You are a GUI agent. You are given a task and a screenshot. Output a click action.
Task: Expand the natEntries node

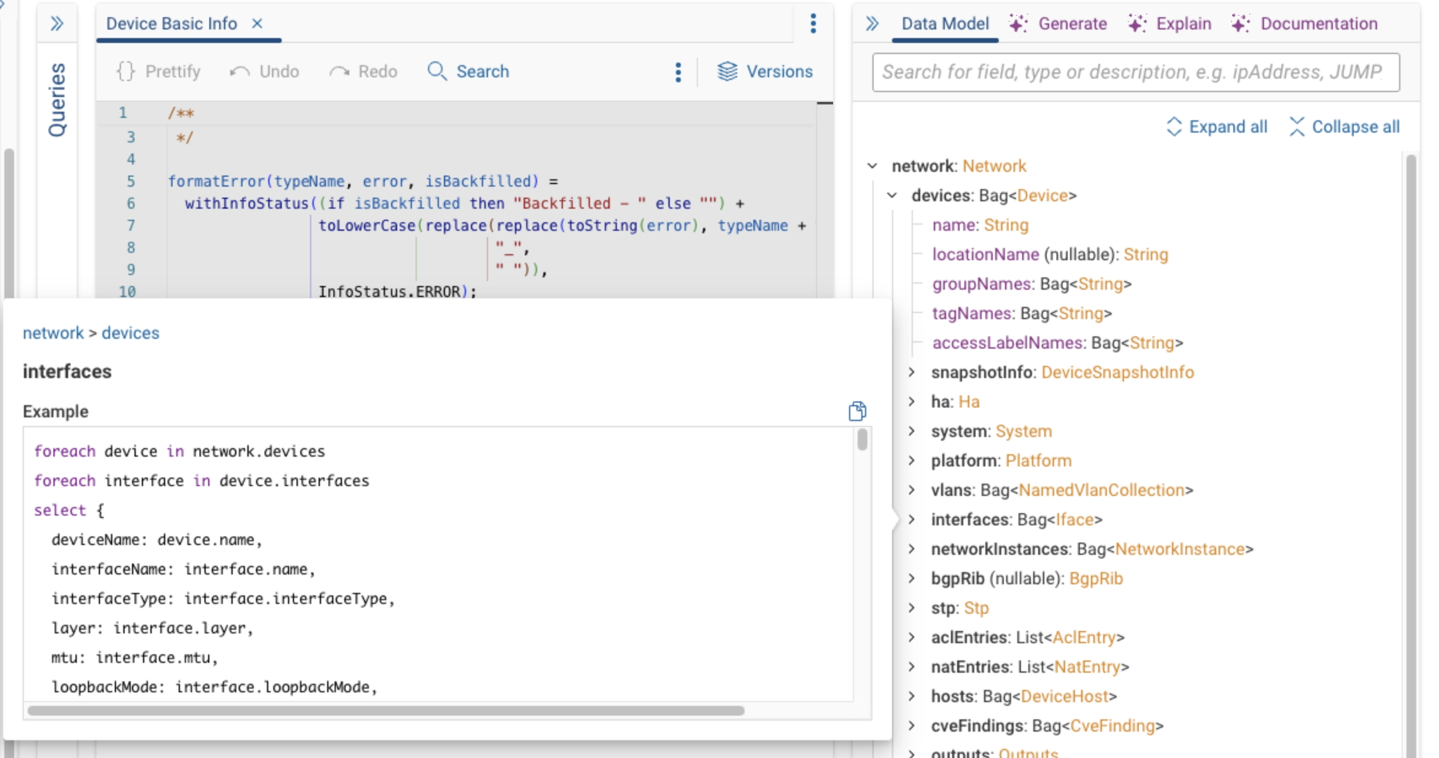(x=912, y=667)
